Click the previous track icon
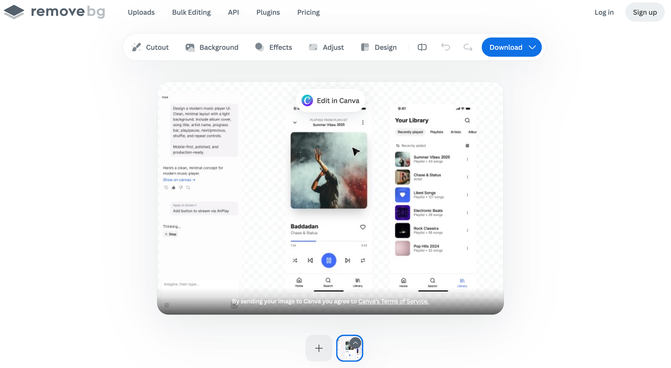 [x=310, y=260]
